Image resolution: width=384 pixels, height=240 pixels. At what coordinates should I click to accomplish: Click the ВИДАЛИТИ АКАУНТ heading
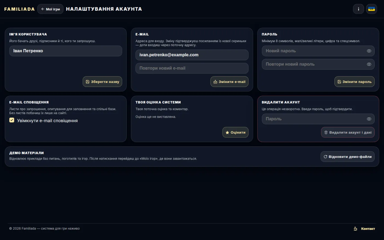click(x=281, y=102)
